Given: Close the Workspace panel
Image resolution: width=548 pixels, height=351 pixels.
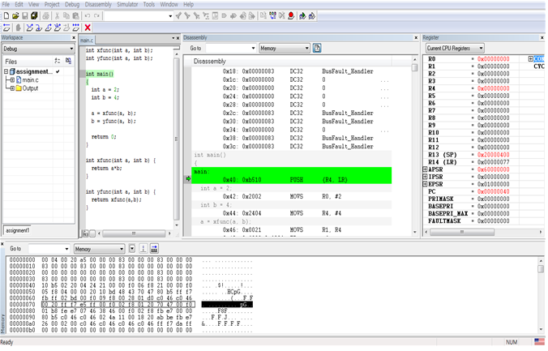Looking at the screenshot, I should pyautogui.click(x=74, y=38).
